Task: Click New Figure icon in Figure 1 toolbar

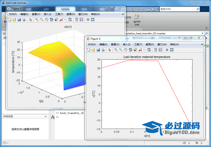Action: 9,20
